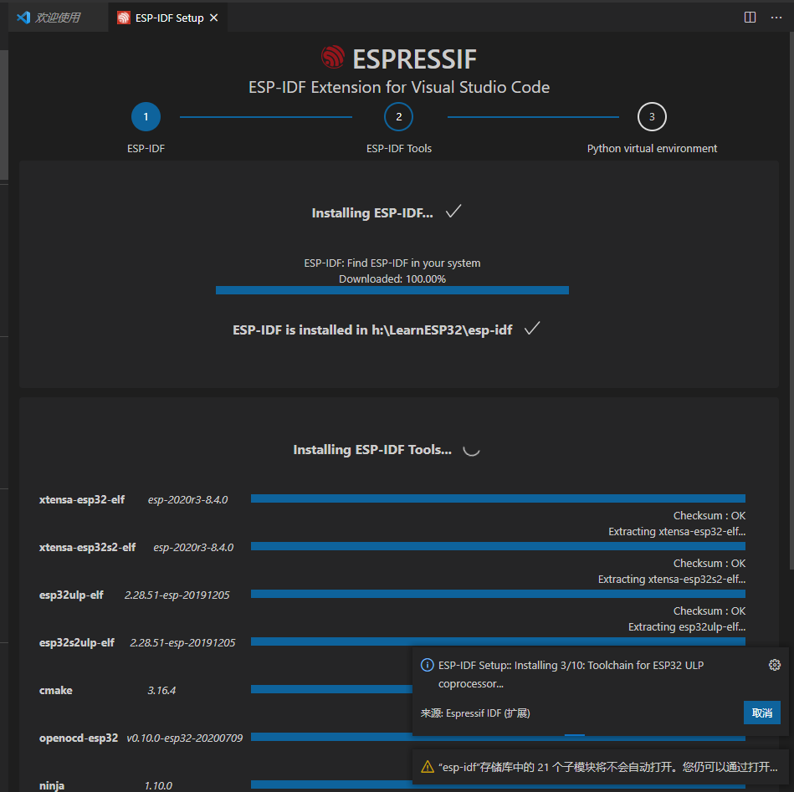The height and width of the screenshot is (792, 794).
Task: Click the VS Code logo on welcome tab
Action: tap(23, 18)
